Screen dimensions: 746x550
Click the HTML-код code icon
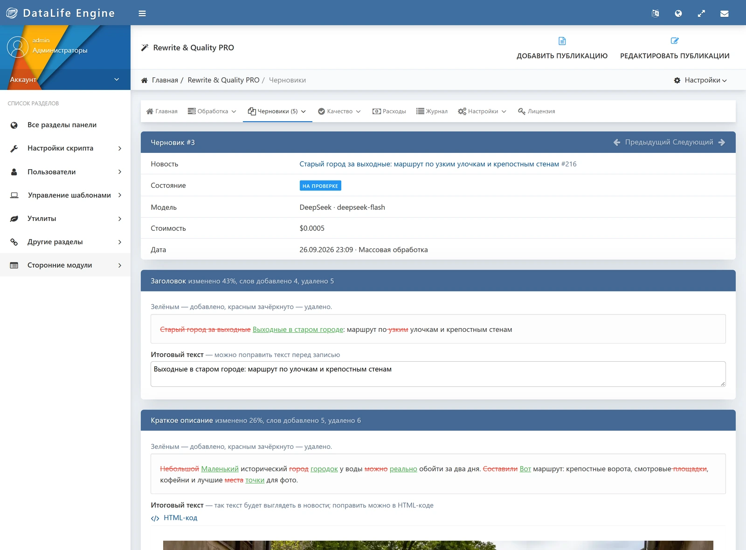tap(155, 518)
